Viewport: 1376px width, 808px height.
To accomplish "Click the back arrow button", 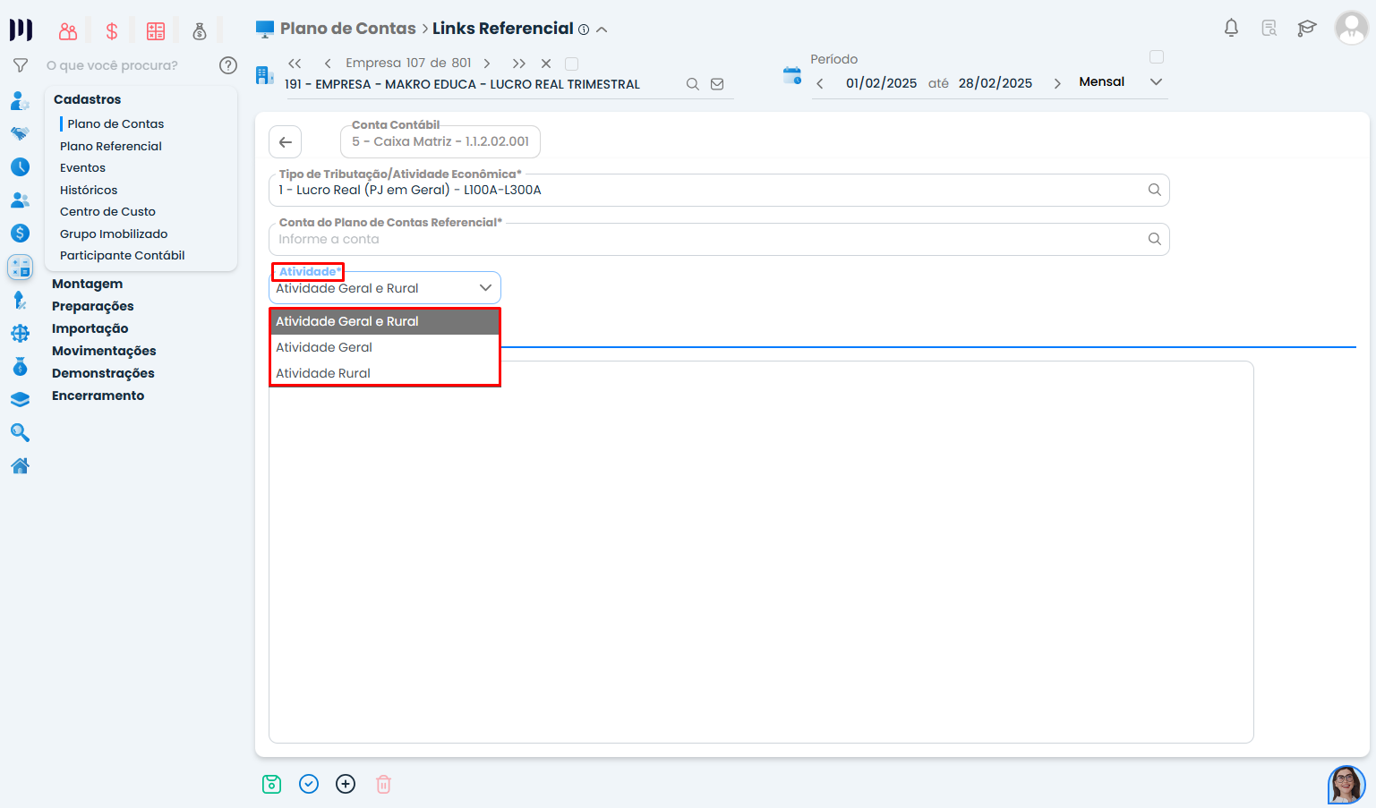I will pos(286,141).
